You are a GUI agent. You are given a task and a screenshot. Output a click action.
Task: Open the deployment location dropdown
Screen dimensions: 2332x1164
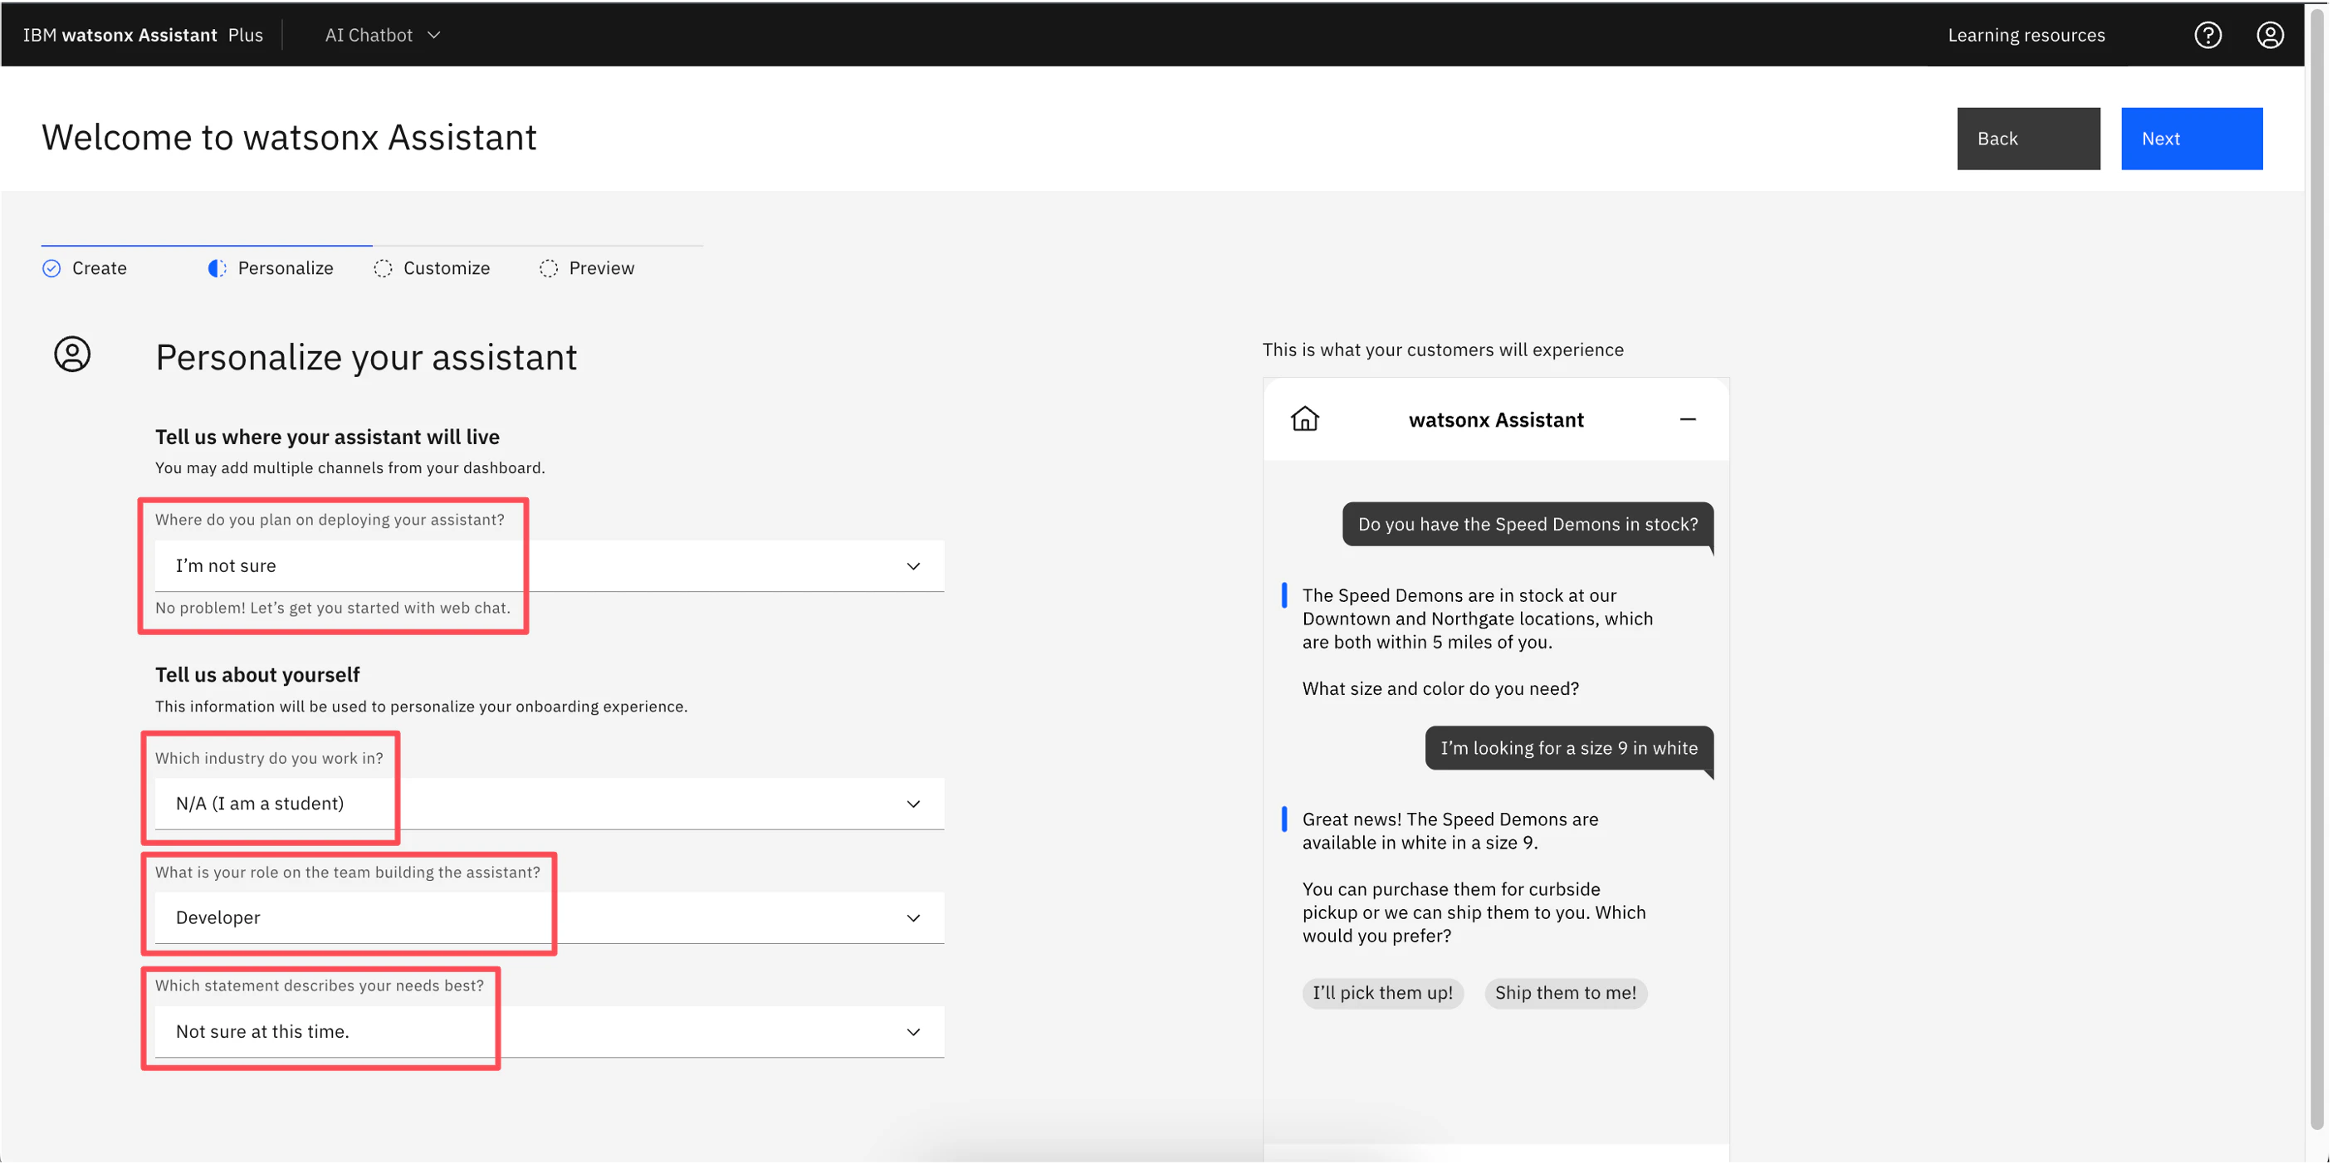click(x=549, y=565)
